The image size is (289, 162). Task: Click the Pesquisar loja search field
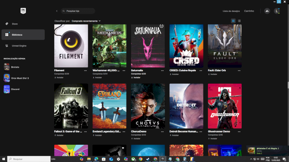78,11
